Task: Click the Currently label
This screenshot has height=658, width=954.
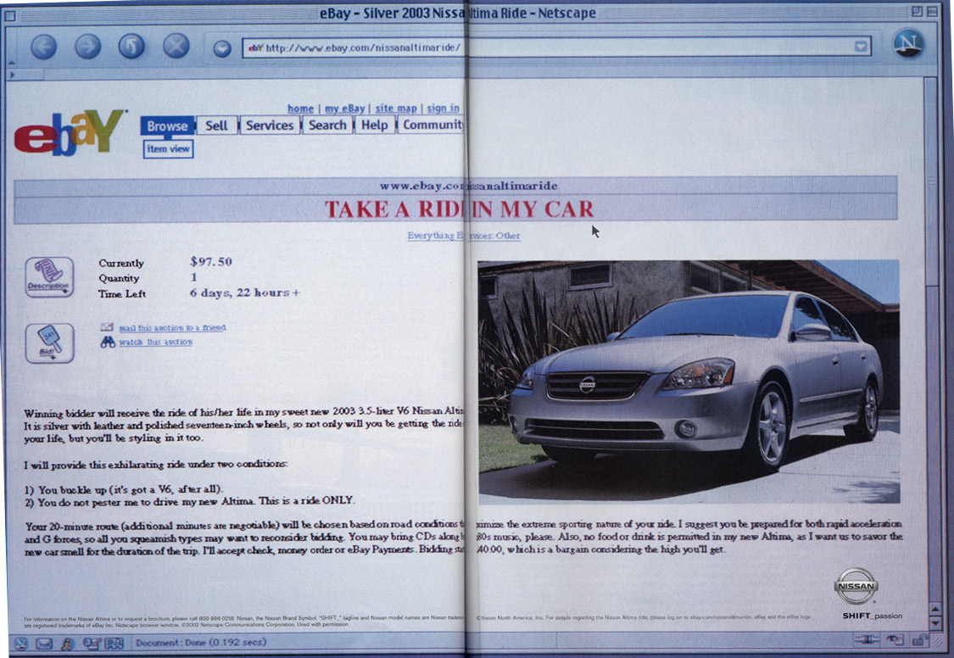Action: [121, 263]
